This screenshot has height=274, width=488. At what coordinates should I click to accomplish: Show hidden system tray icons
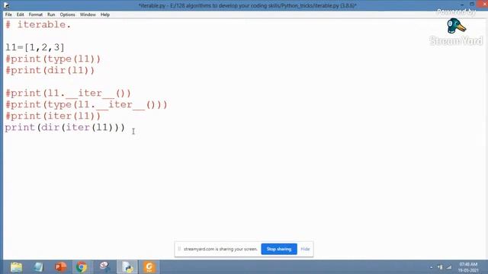(431, 267)
